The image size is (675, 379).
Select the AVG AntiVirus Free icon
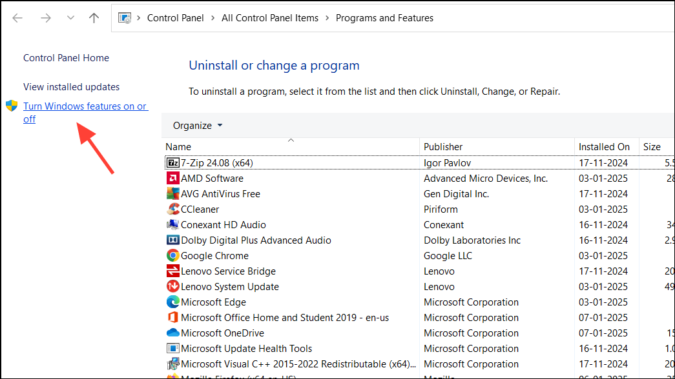click(x=172, y=193)
